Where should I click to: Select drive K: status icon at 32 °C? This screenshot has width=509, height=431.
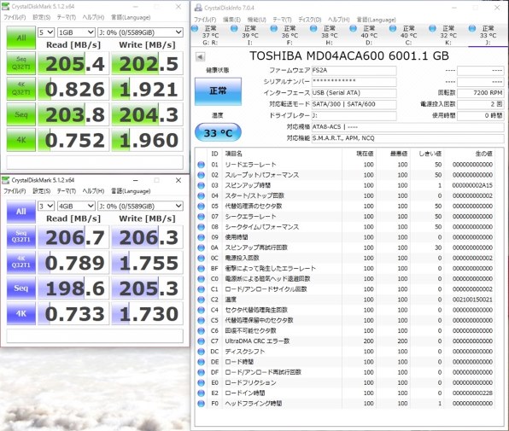tap(432, 28)
